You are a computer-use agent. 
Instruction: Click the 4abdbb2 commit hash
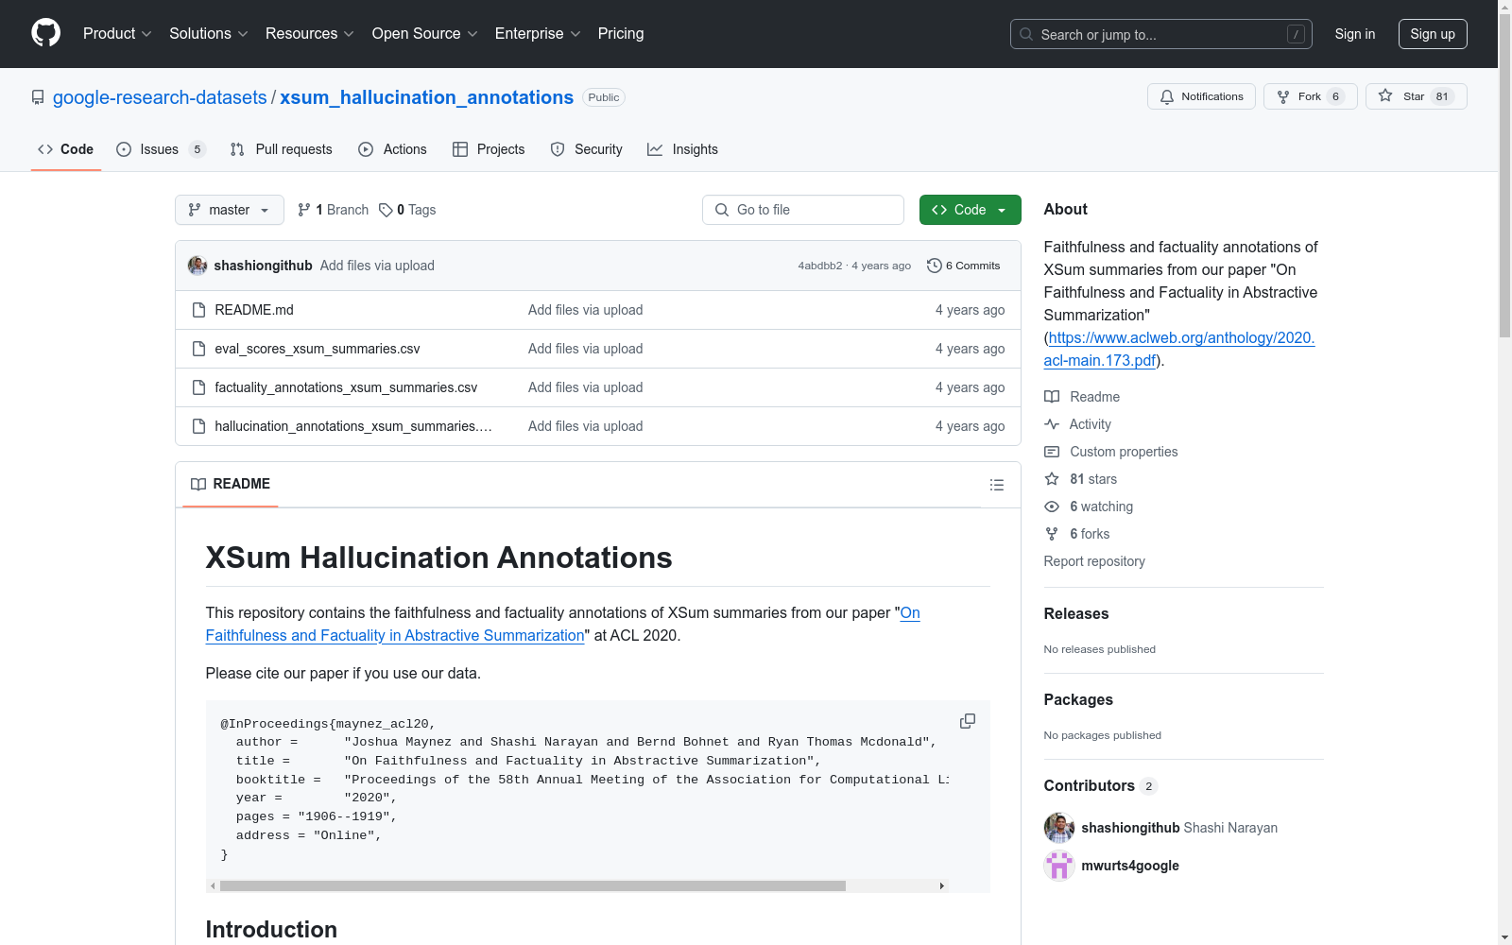(x=819, y=266)
